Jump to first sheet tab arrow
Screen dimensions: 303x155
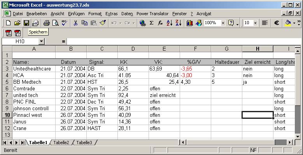coord(5,143)
